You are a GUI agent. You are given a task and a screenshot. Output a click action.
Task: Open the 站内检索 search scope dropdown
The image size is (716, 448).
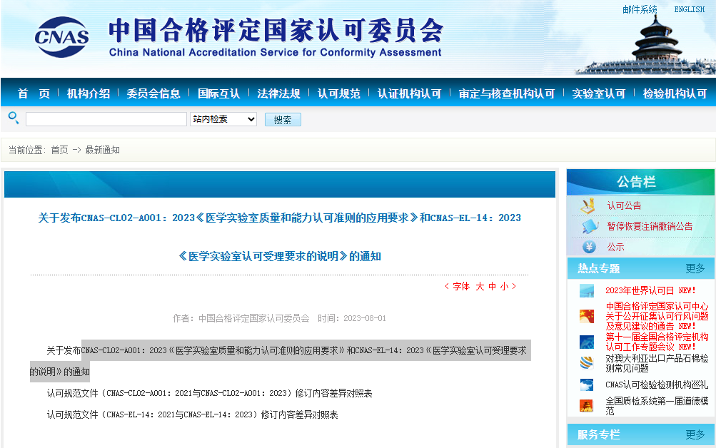[x=223, y=119]
